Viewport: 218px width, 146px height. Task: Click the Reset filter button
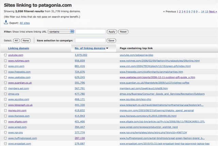pos(123,32)
